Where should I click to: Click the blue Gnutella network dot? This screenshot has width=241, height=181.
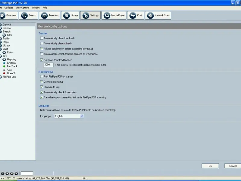[x=4, y=63]
